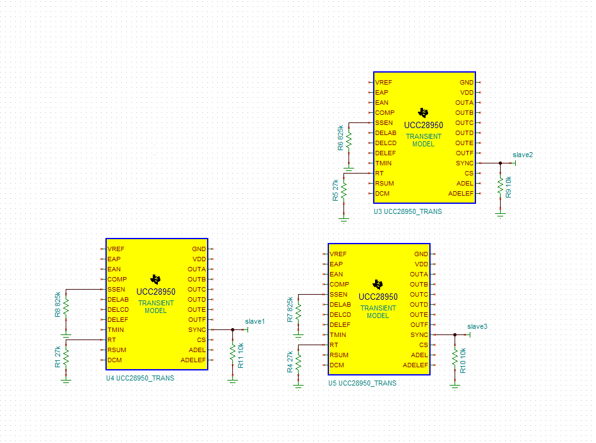Click the TI logo on U4 chip
The width and height of the screenshot is (596, 443).
click(x=155, y=280)
